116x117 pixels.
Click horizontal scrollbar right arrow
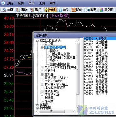point(73,111)
